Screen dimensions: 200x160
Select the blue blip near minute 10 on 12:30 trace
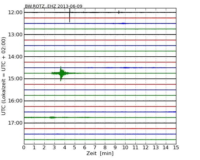123,23
